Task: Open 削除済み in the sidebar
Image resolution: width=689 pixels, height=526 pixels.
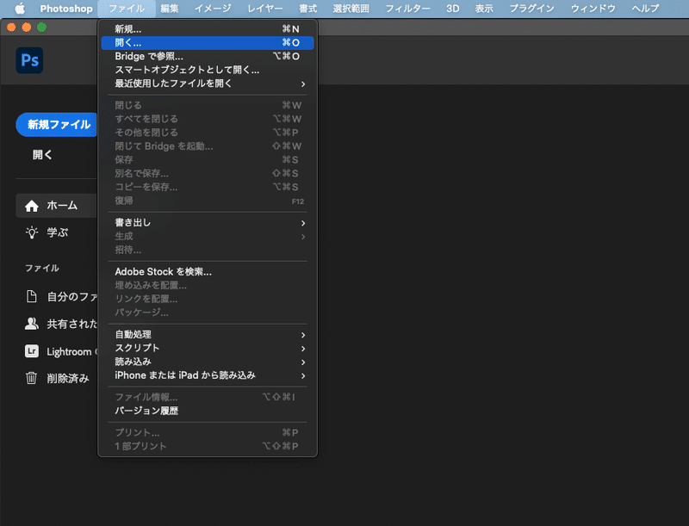Action: click(x=68, y=379)
